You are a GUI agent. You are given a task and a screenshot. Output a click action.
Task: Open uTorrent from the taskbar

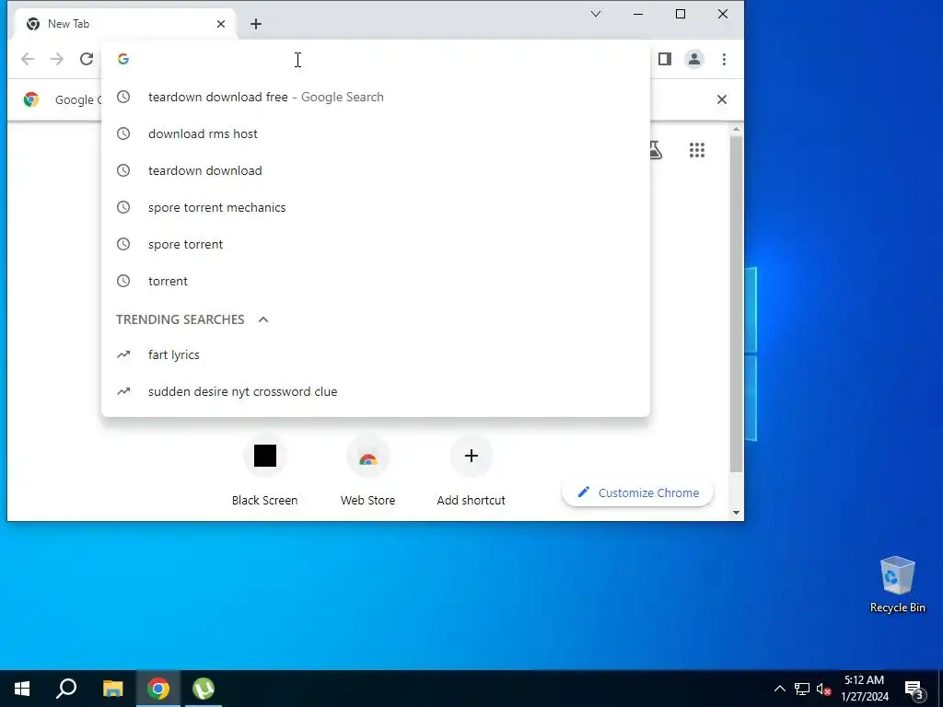tap(204, 689)
